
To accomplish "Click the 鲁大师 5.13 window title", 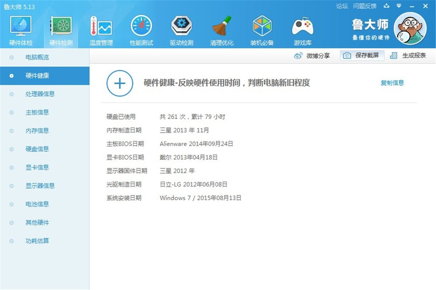I will (19, 7).
